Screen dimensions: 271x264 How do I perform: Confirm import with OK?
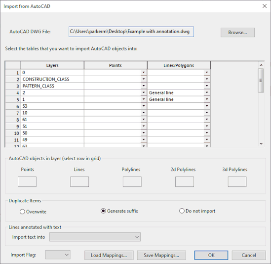tap(211, 255)
